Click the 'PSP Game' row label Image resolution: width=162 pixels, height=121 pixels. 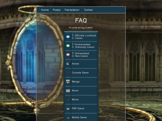[78, 108]
